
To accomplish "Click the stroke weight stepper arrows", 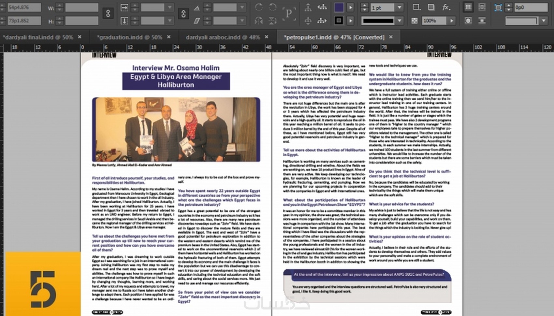I will pyautogui.click(x=365, y=7).
